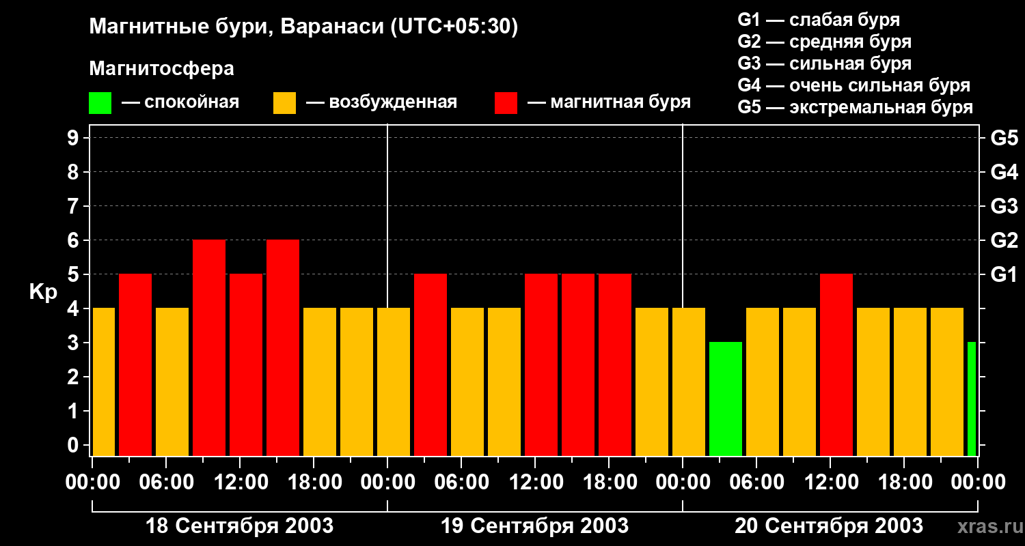Click the red Kp 5 bar near 03:00 on 18 September
This screenshot has width=1025, height=546.
tap(135, 365)
